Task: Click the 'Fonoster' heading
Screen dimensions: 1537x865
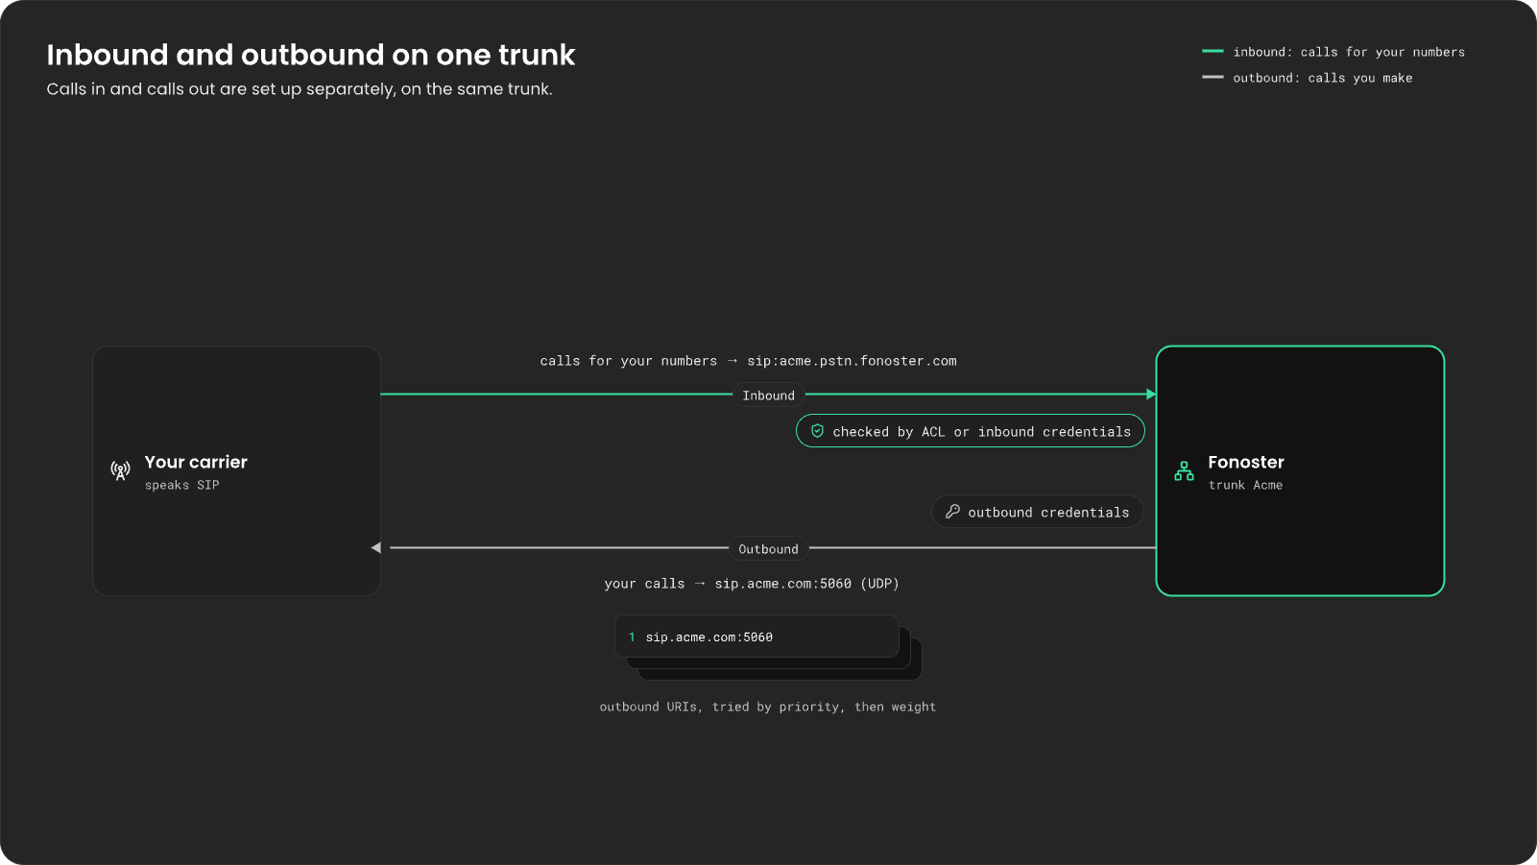Action: coord(1246,462)
